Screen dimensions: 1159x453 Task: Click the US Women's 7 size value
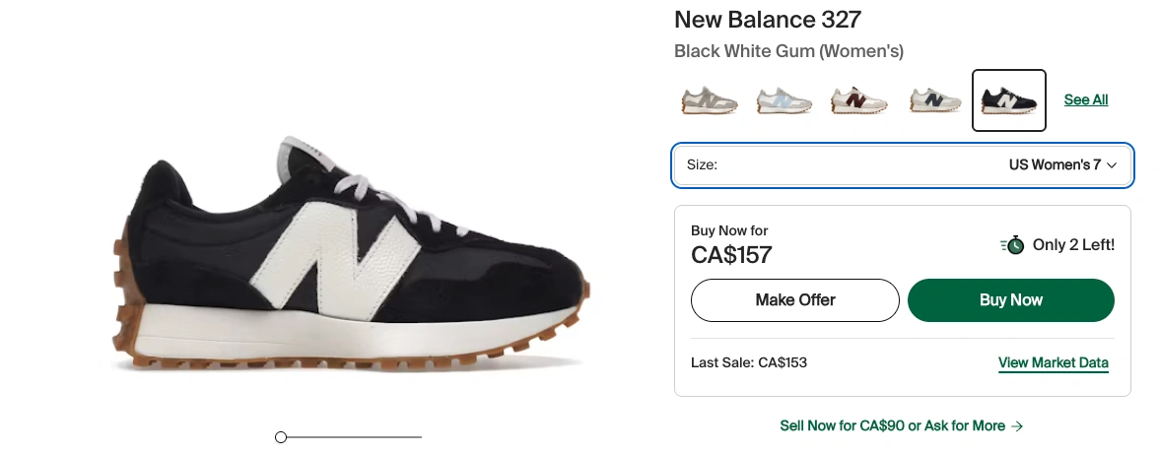click(x=1054, y=165)
